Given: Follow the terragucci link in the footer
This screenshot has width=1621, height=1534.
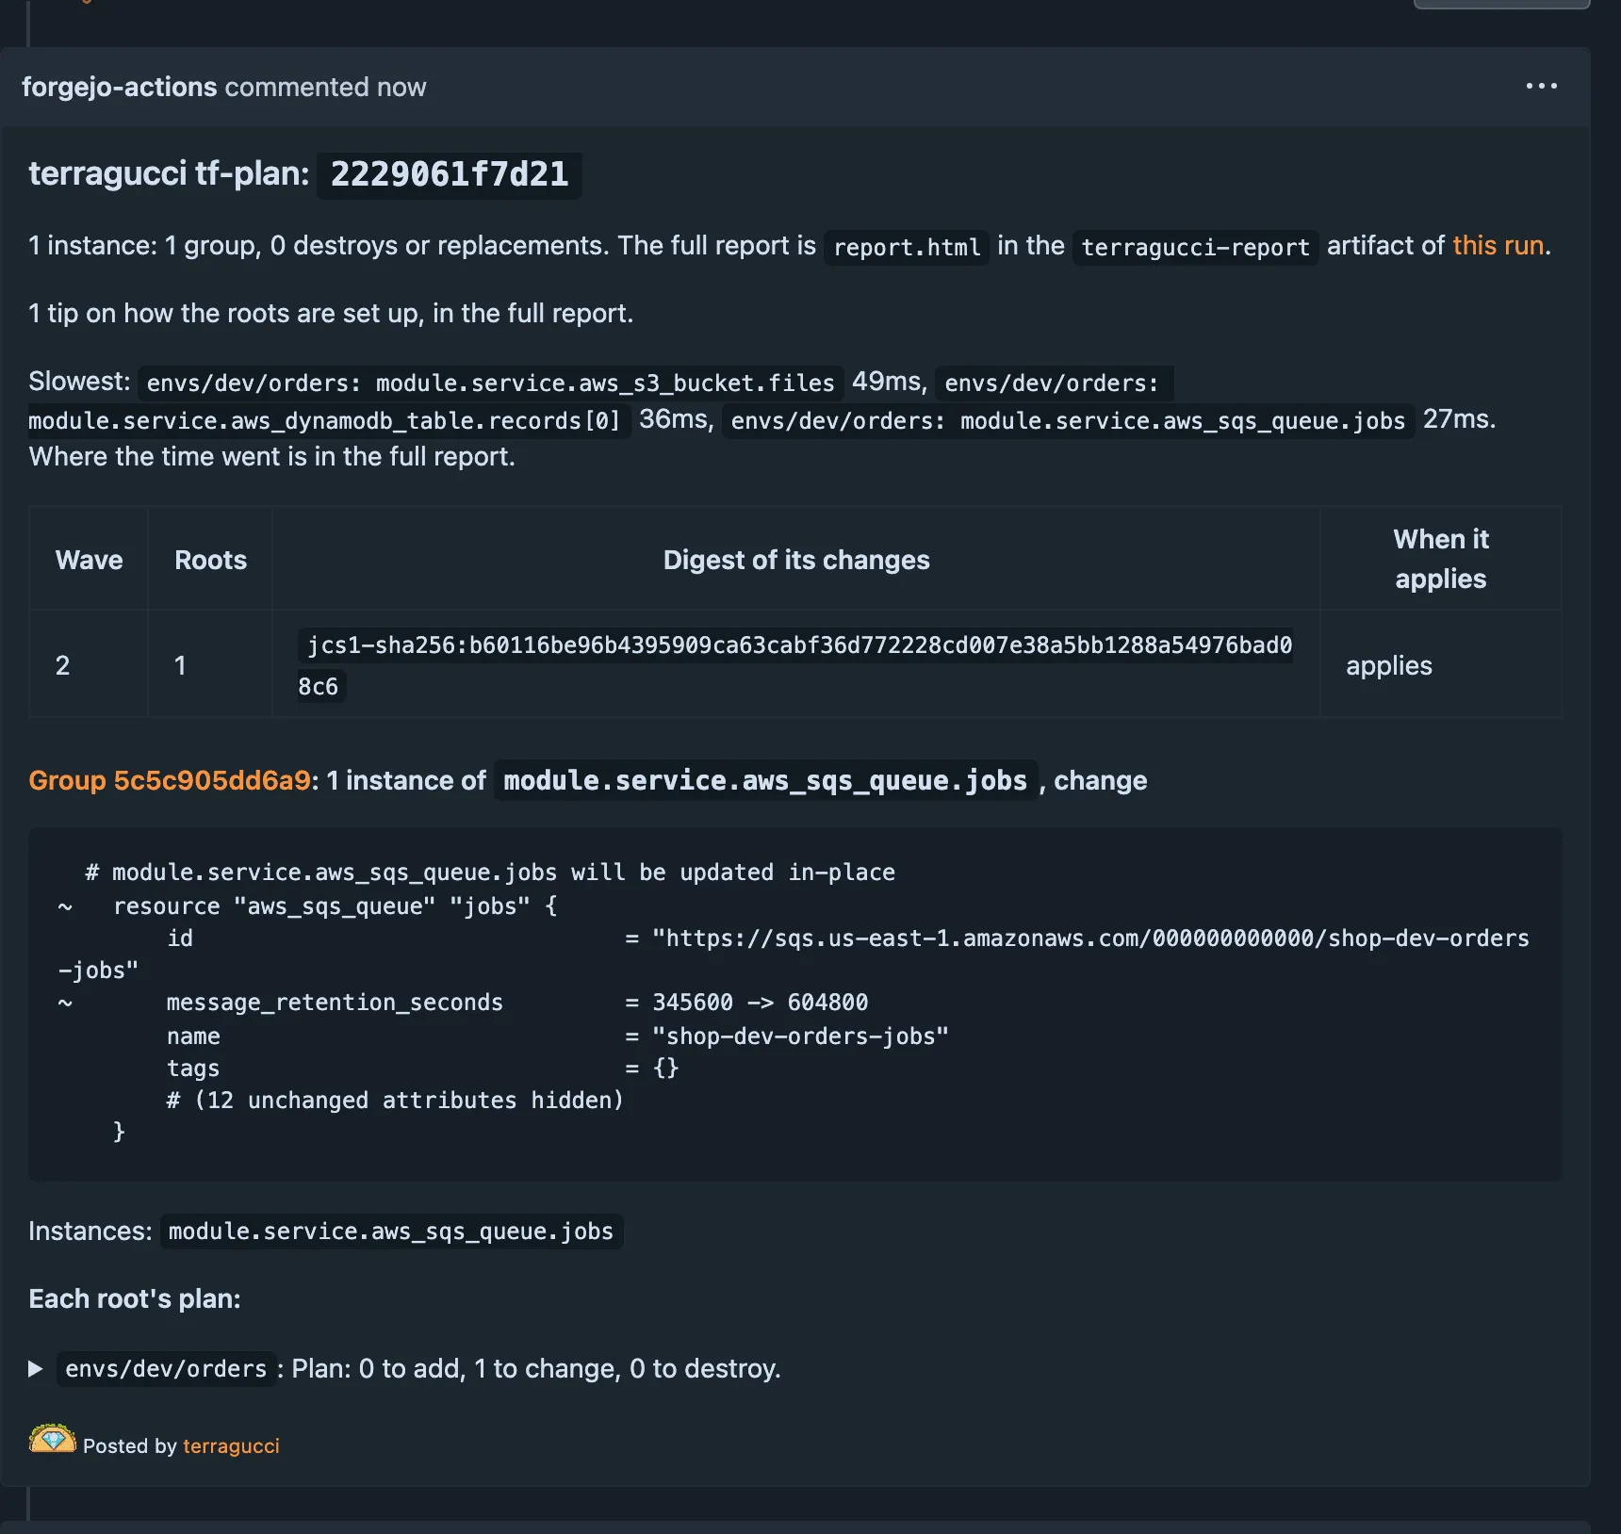Looking at the screenshot, I should 231,1445.
